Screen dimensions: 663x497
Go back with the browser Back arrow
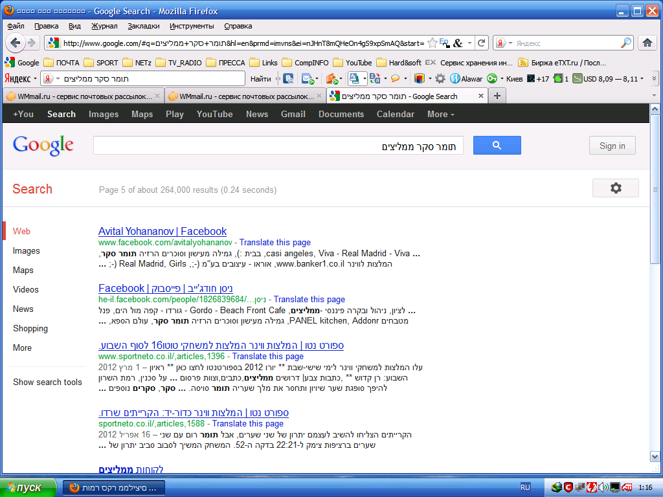tap(16, 43)
